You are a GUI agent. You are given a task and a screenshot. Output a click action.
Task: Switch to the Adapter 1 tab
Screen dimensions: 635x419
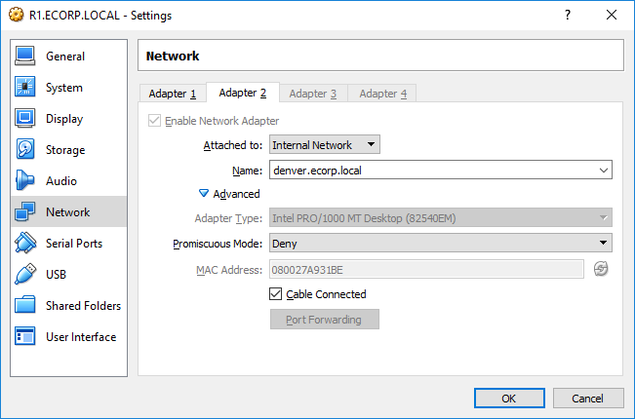pyautogui.click(x=173, y=94)
